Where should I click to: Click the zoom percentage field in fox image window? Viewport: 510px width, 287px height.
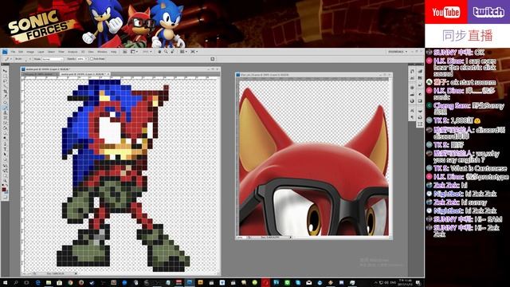pyautogui.click(x=241, y=238)
